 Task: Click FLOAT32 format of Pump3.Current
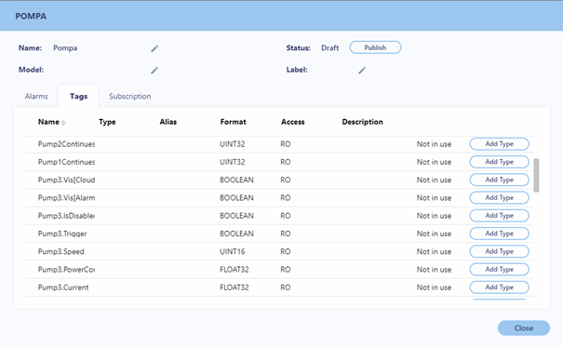click(235, 287)
